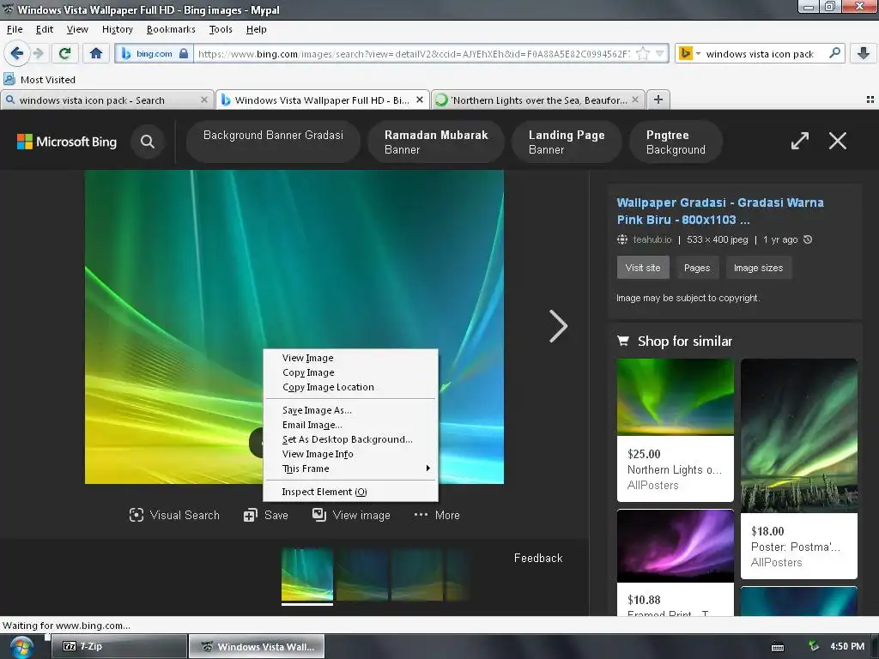Click the Microsoft Bing logo
879x659 pixels.
pos(67,142)
